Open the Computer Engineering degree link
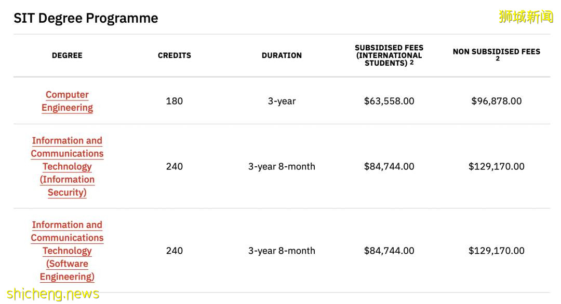The height and width of the screenshot is (304, 561). point(67,101)
